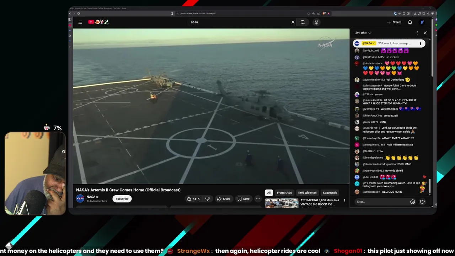Open pinned NASA message options menu
Viewport: 455px width, 256px height.
pyautogui.click(x=420, y=43)
